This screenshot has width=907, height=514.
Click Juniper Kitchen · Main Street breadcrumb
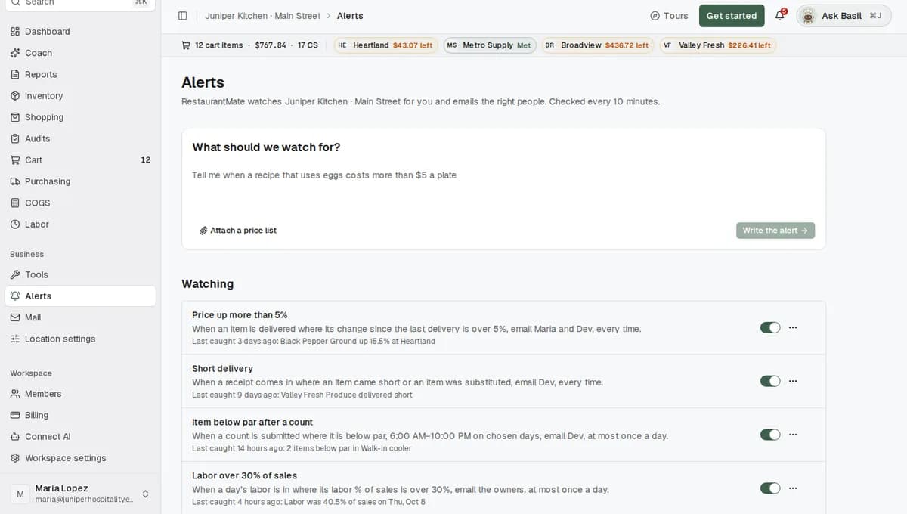[263, 16]
